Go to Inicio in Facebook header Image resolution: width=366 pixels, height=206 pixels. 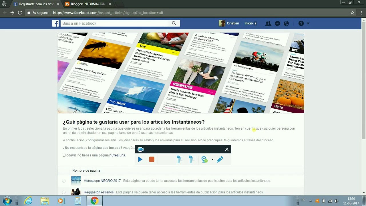point(248,23)
